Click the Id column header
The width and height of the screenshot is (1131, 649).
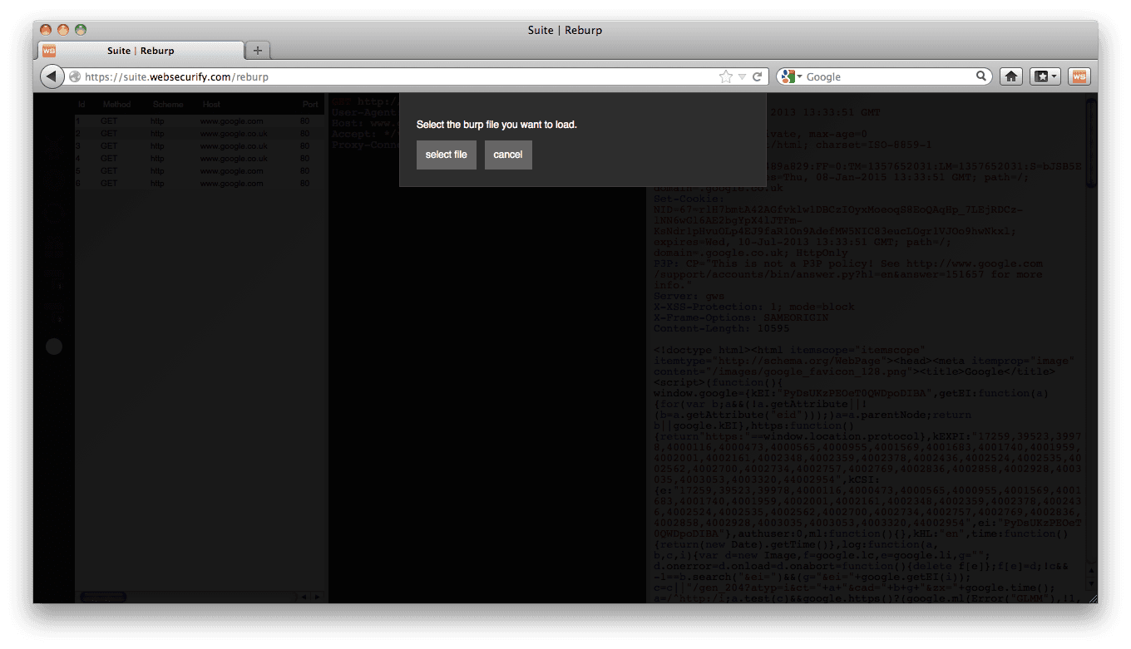[81, 105]
